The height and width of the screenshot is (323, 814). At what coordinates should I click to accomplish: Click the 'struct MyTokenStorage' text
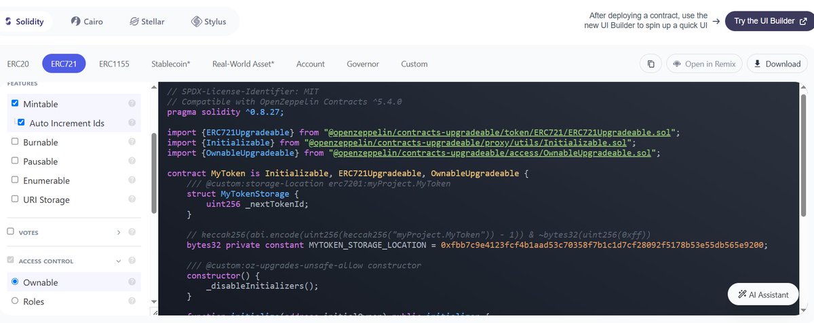pyautogui.click(x=238, y=194)
